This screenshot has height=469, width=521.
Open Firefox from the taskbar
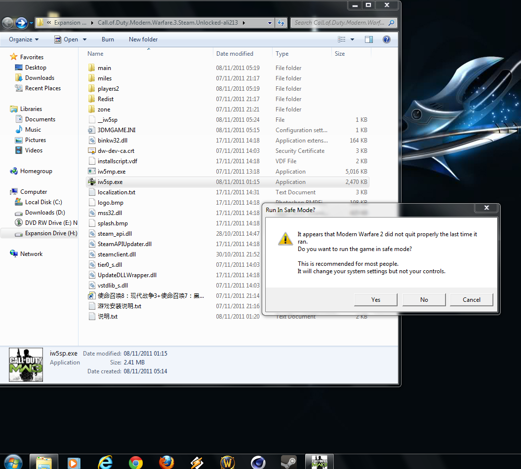click(166, 462)
